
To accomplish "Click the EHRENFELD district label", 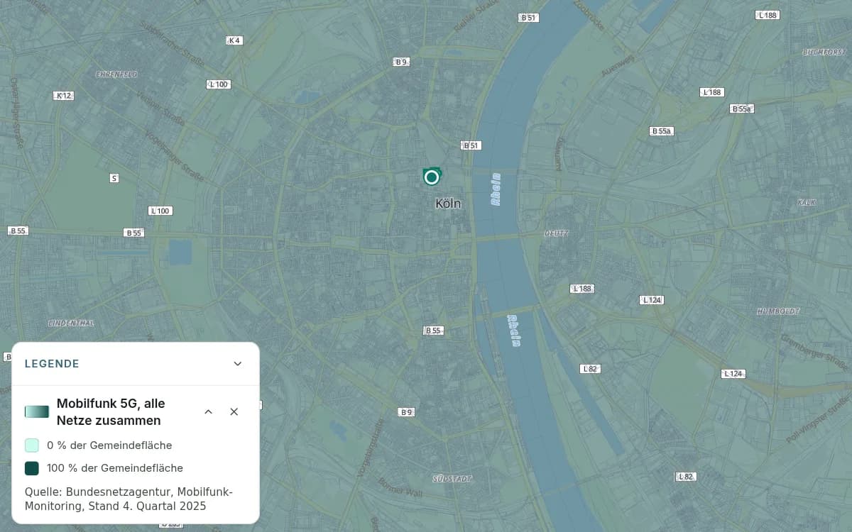I will 116,74.
